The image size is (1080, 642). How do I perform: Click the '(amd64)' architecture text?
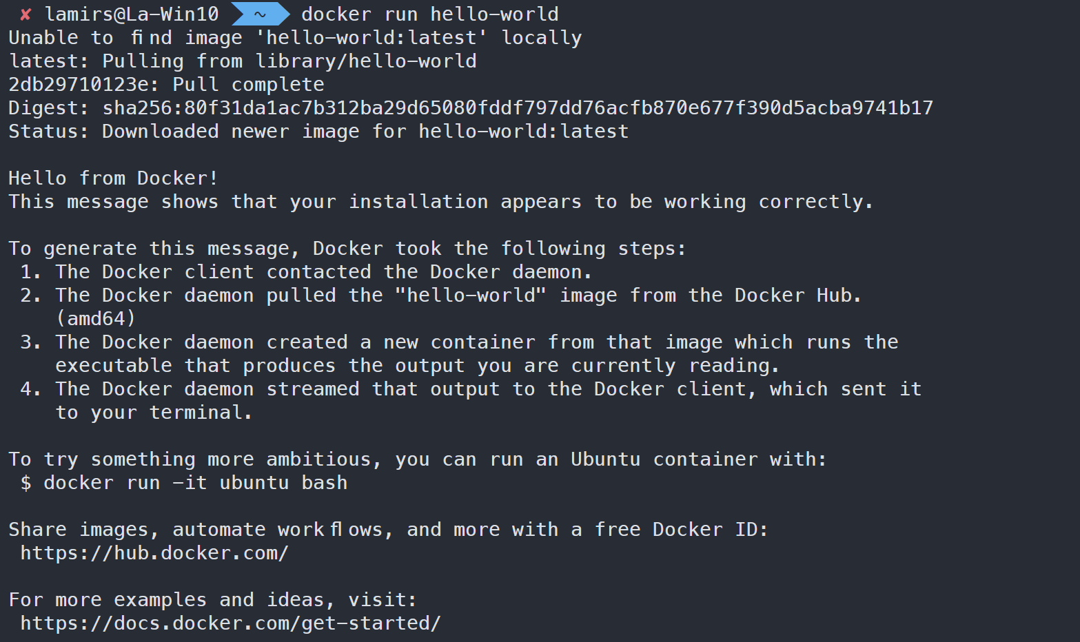click(x=96, y=319)
